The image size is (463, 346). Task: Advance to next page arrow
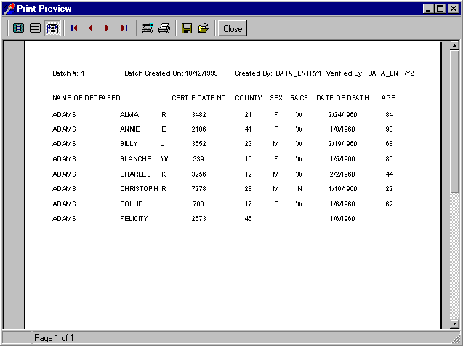[108, 28]
